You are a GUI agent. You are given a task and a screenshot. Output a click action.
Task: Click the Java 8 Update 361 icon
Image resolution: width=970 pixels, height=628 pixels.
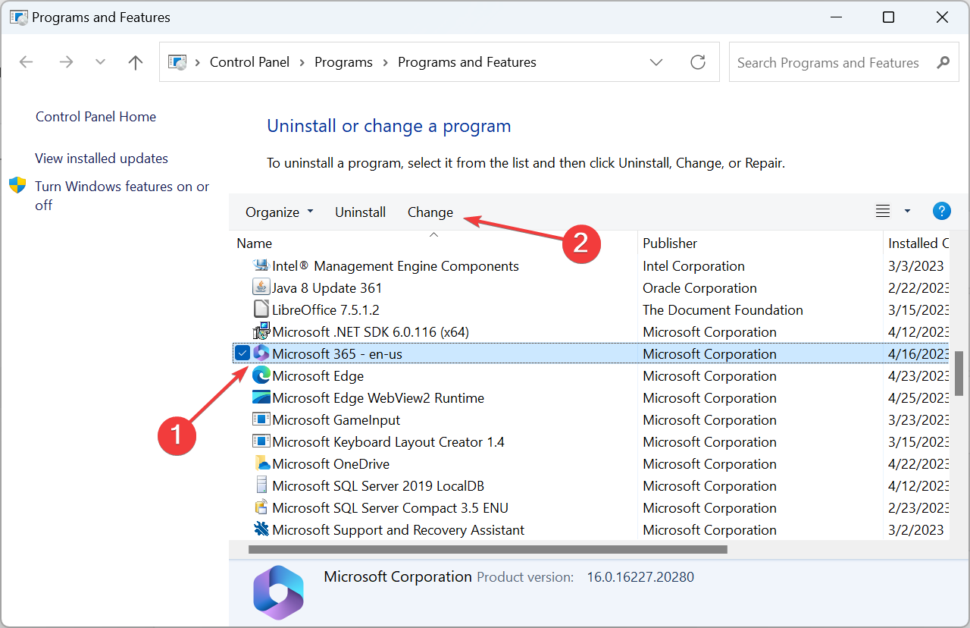click(261, 287)
